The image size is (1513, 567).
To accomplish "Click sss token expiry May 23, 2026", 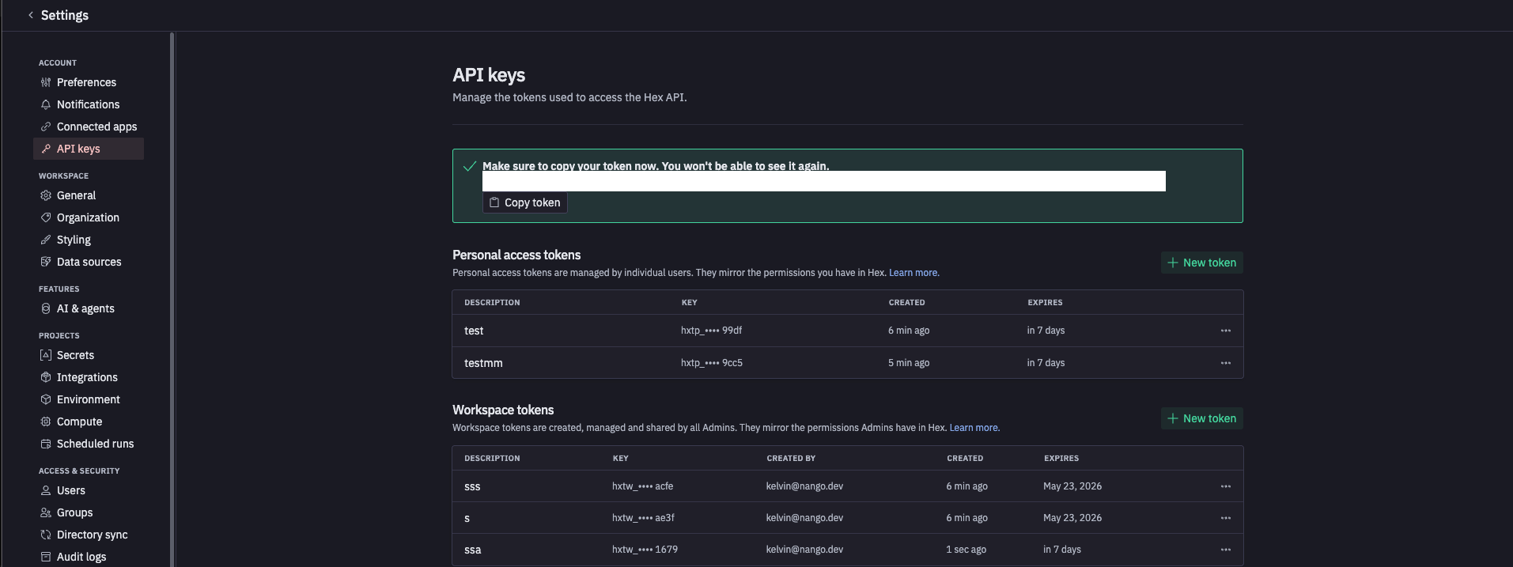I will pos(1072,486).
